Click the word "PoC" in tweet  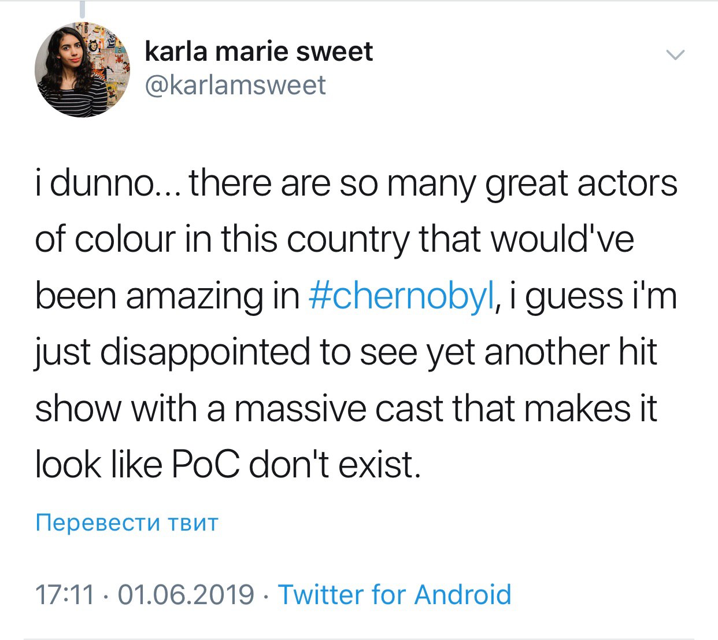(x=205, y=464)
